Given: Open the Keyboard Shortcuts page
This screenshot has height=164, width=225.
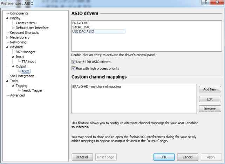Looking at the screenshot, I should pyautogui.click(x=24, y=33).
